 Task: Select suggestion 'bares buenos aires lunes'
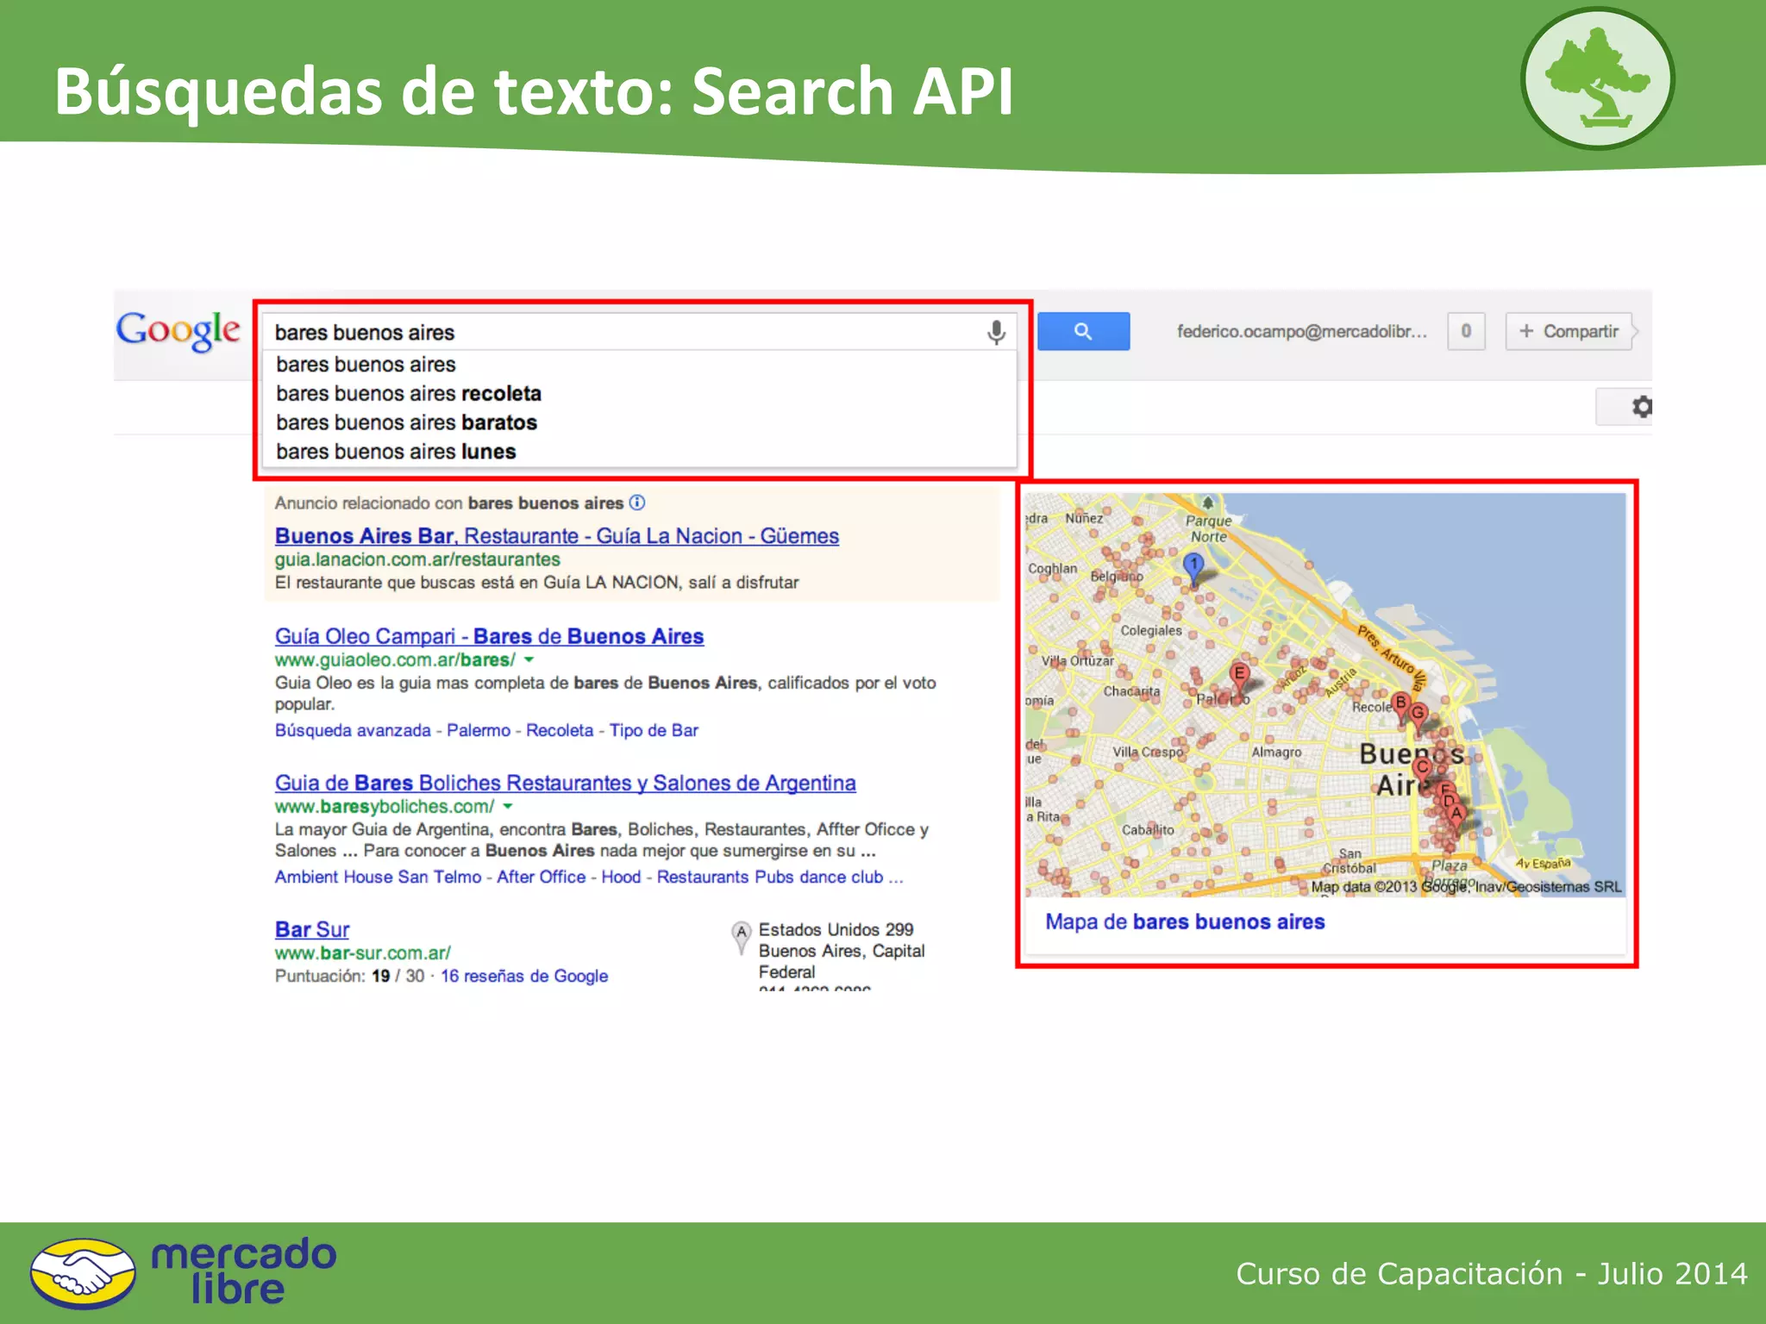click(x=640, y=453)
